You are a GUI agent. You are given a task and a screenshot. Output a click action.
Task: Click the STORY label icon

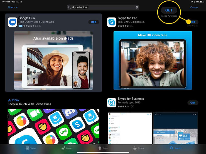click(x=9, y=100)
